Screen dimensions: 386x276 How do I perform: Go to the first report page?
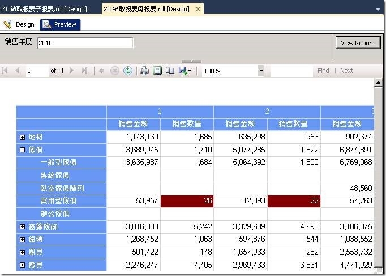click(5, 71)
